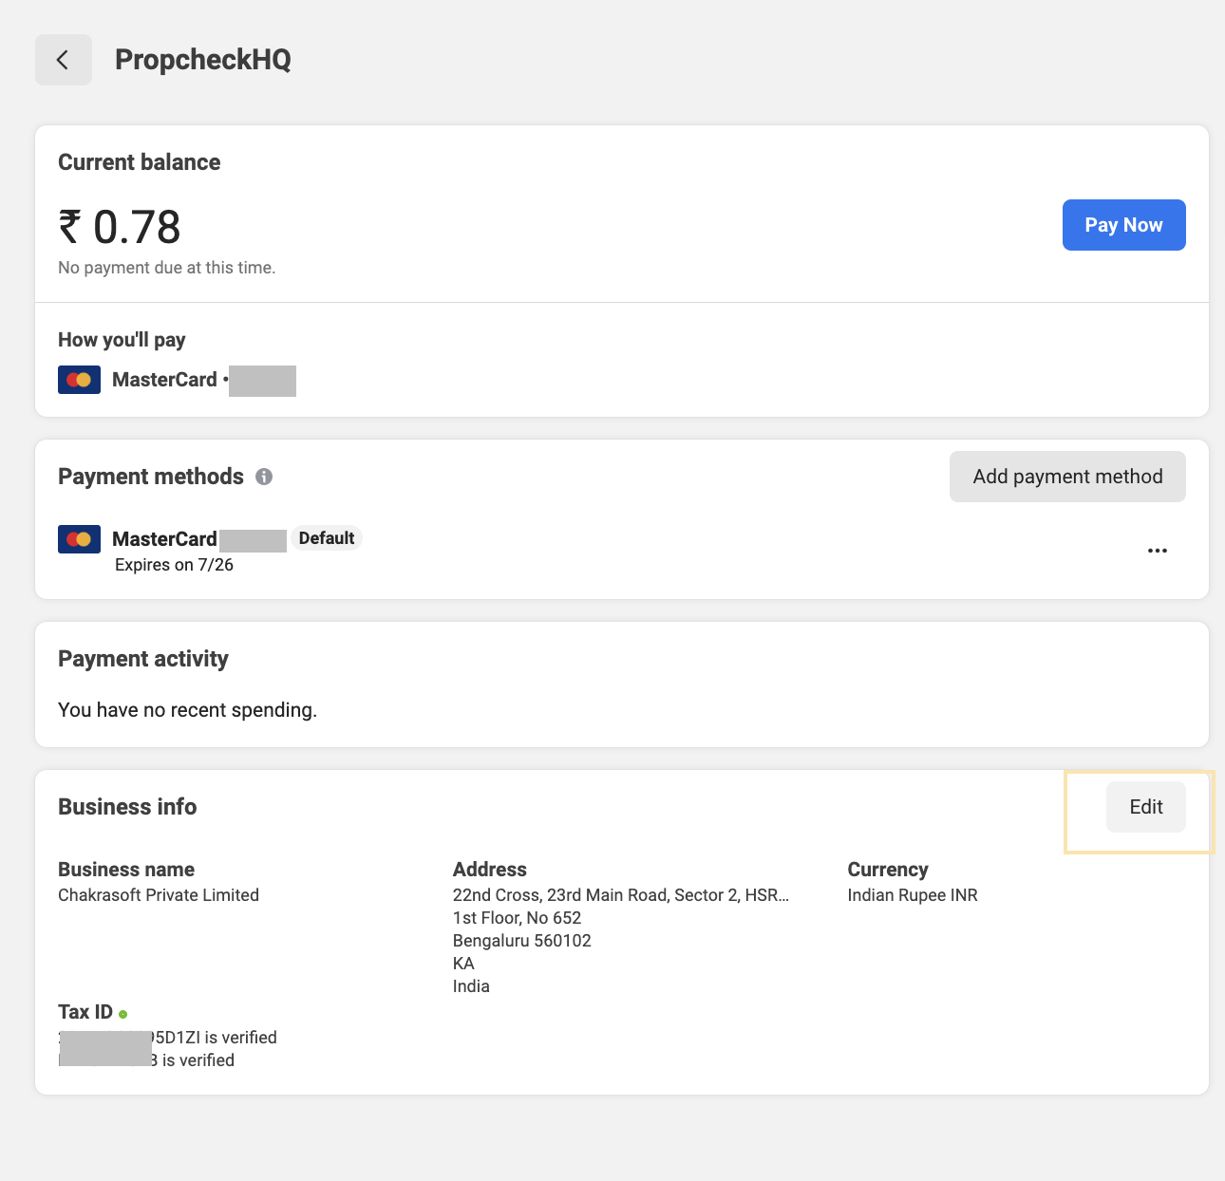Click the Address label
The image size is (1225, 1181).
490,870
